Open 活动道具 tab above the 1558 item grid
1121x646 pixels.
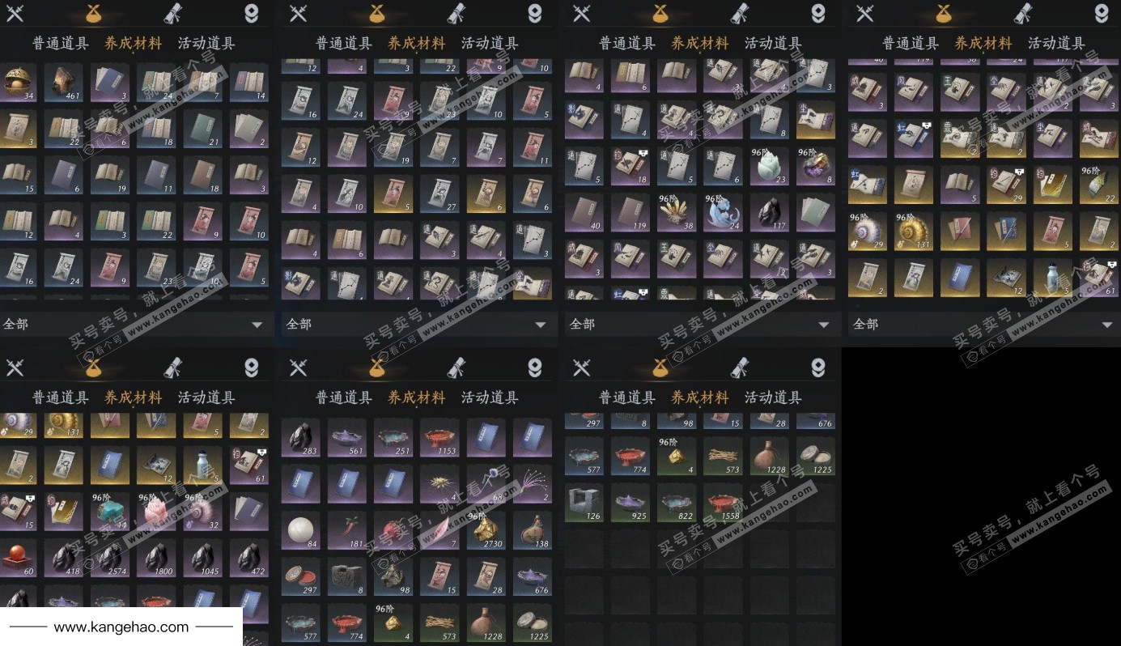(773, 397)
